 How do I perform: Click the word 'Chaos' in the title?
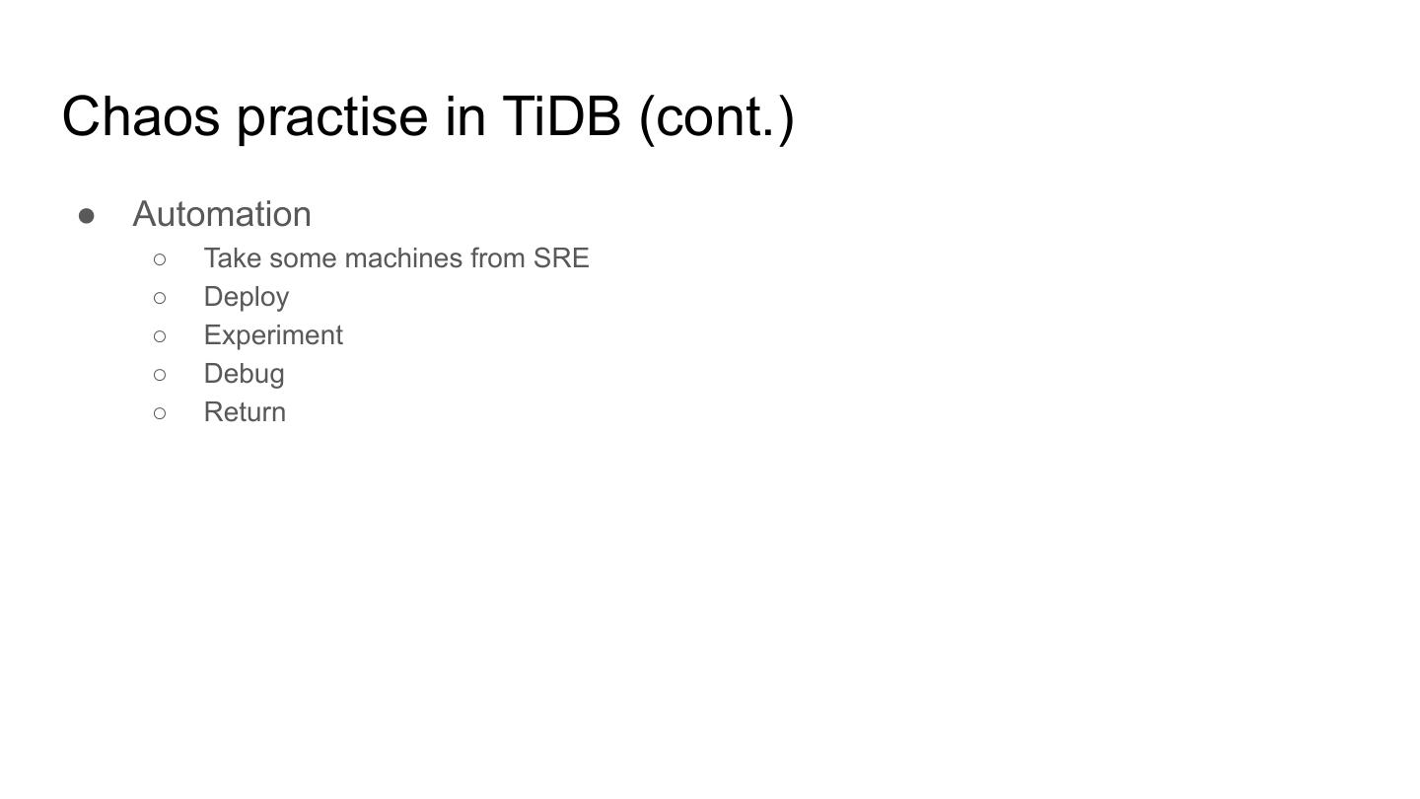pyautogui.click(x=140, y=116)
